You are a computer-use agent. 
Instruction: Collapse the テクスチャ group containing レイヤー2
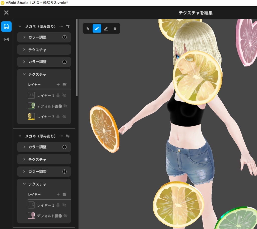click(x=24, y=74)
